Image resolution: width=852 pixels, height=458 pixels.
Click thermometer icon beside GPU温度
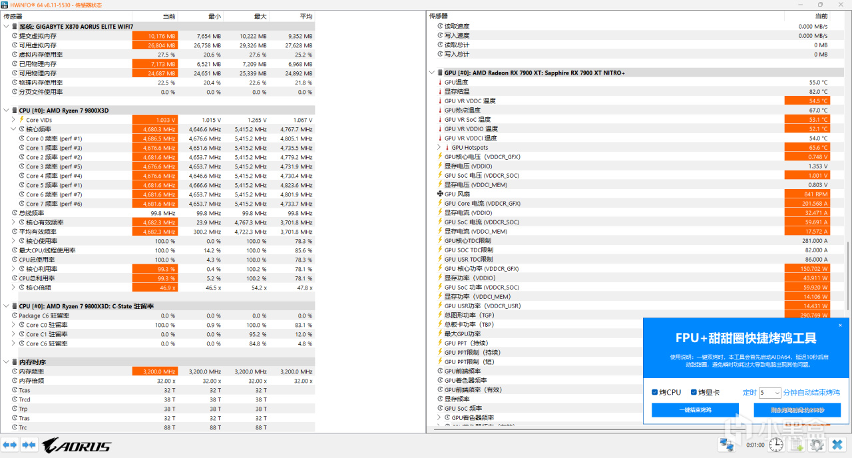pos(440,82)
